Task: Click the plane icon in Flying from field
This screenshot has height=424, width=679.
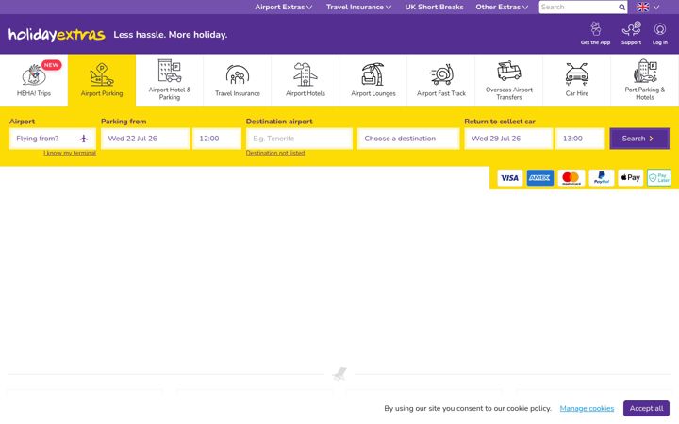Action: coord(84,139)
